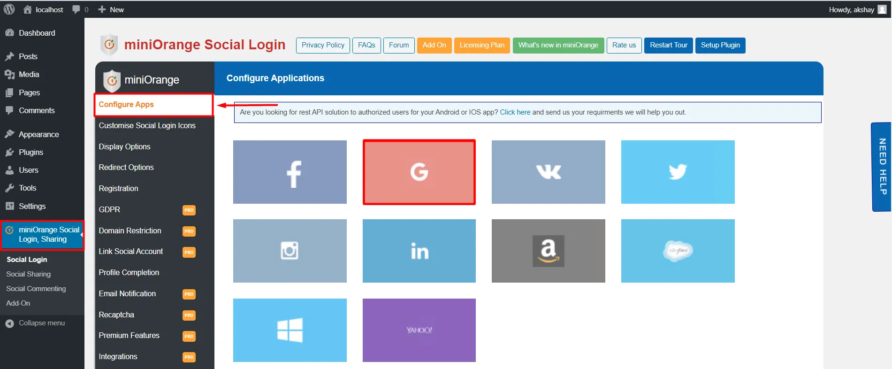892x369 pixels.
Task: Open the comments bubble in admin bar
Action: [x=80, y=9]
